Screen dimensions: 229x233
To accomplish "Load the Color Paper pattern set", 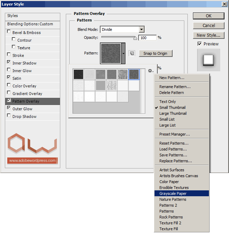I will click(x=182, y=182).
